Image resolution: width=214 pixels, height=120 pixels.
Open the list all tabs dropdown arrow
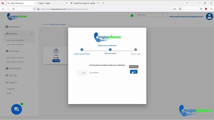(x=187, y=3)
